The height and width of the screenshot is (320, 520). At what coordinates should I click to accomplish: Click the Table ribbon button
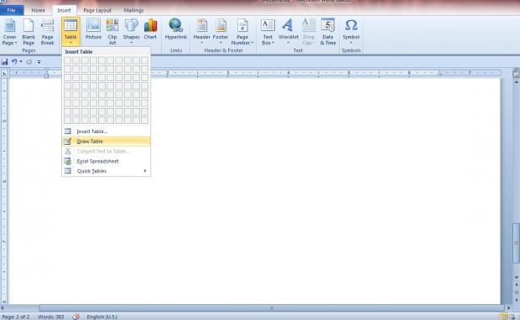(70, 32)
